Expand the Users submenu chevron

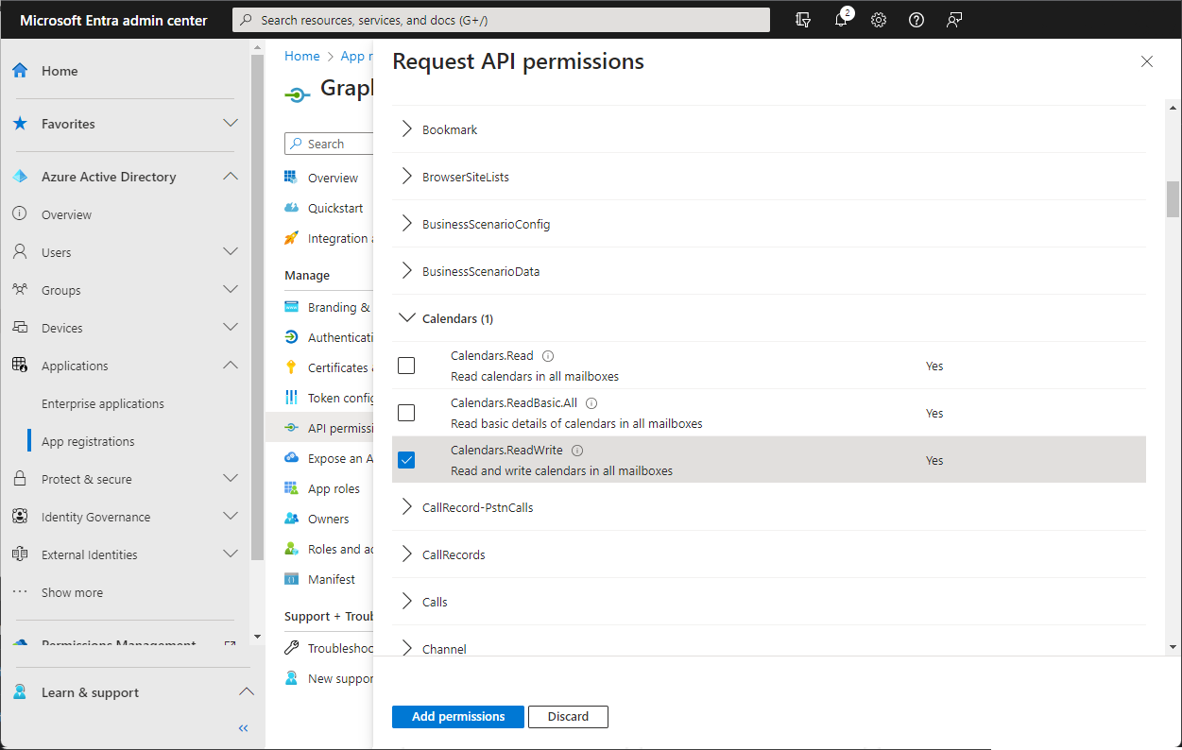(x=231, y=252)
